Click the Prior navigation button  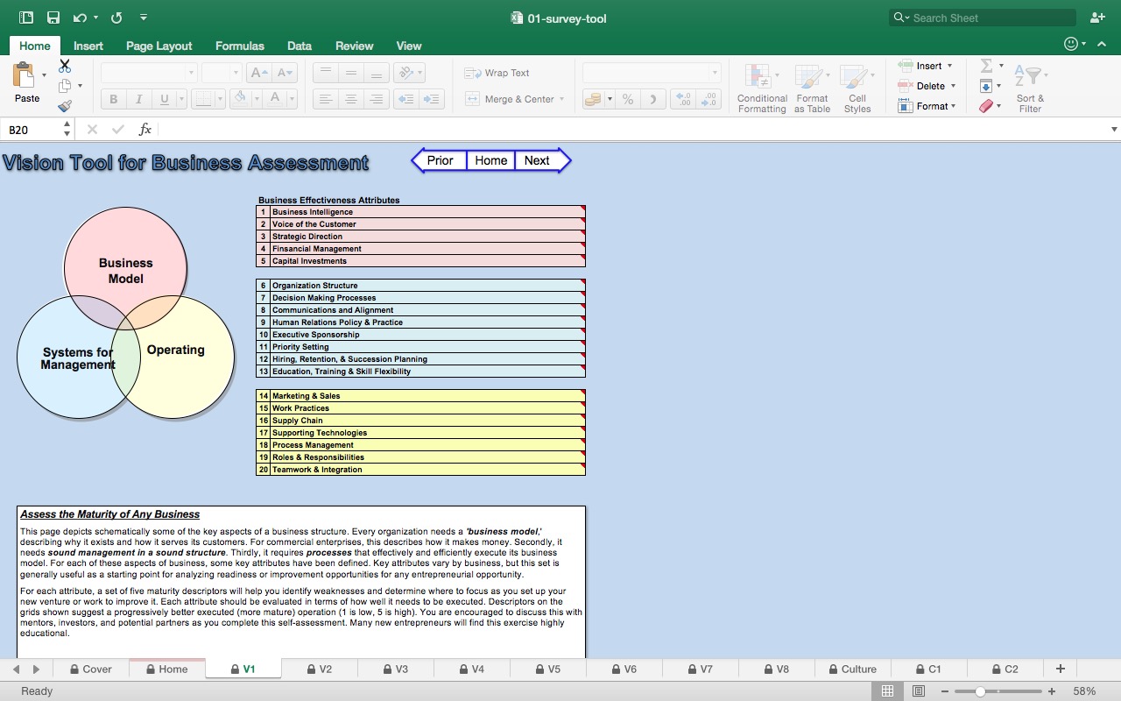[x=439, y=160]
